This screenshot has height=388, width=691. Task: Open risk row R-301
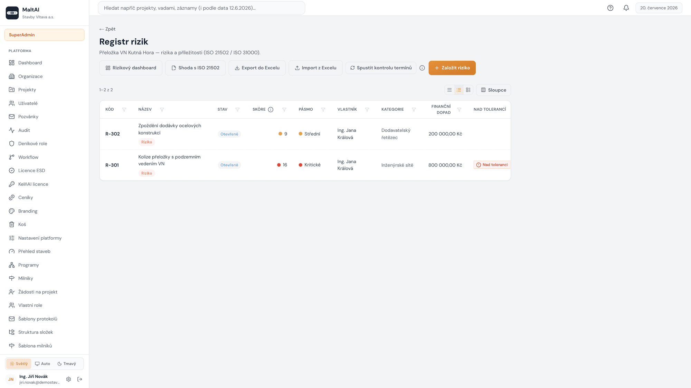[305, 165]
